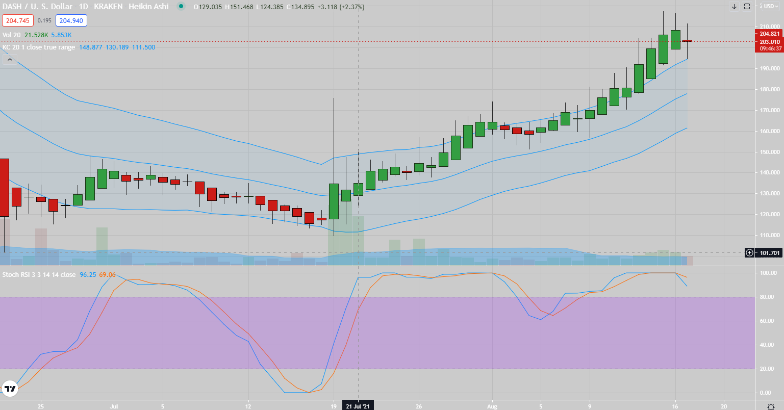Click the volume value 21.528K
The width and height of the screenshot is (784, 410).
coord(36,35)
